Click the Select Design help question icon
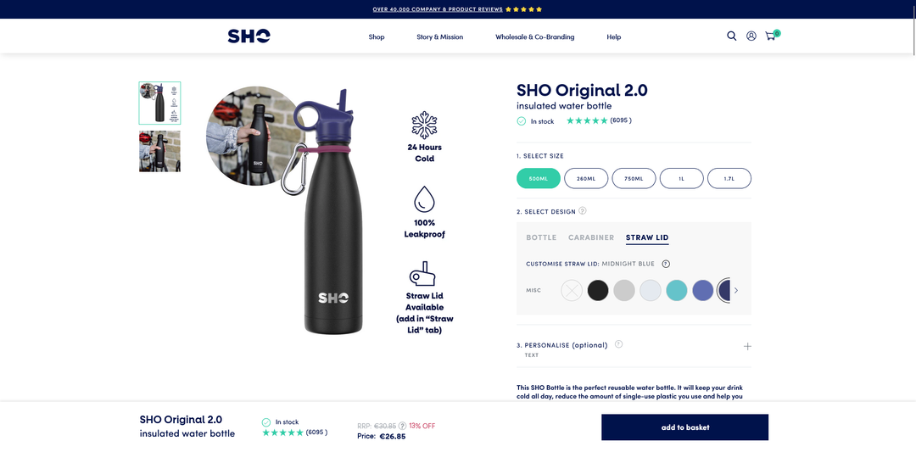This screenshot has height=452, width=916. [583, 211]
